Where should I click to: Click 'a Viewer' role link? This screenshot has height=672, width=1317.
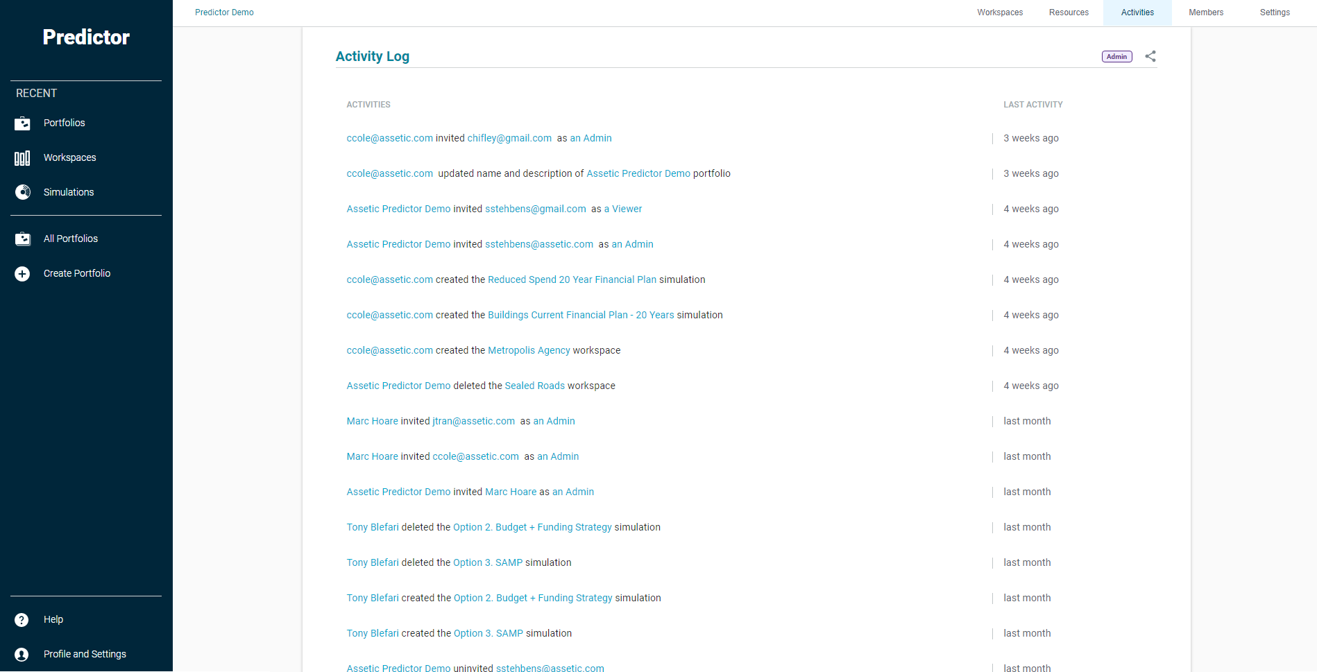[623, 209]
